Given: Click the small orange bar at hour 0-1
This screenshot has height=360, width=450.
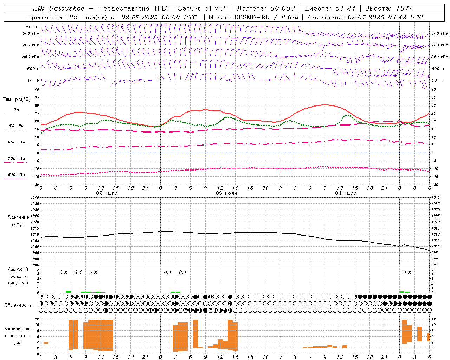Looking at the screenshot, I should 46,343.
